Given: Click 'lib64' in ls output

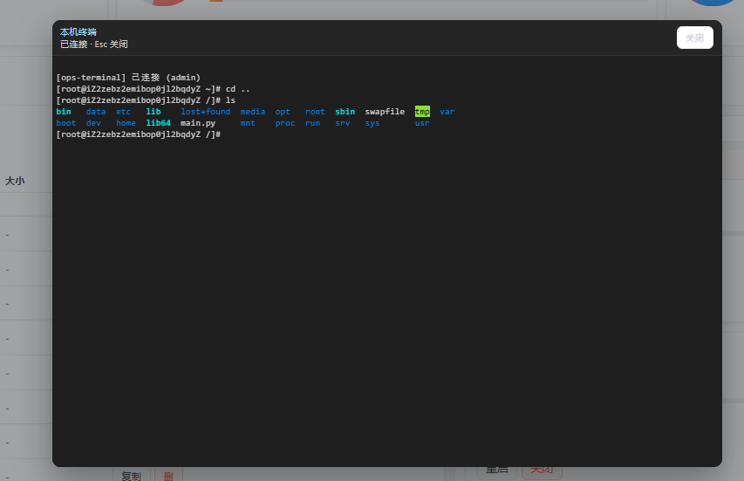Looking at the screenshot, I should coord(158,123).
